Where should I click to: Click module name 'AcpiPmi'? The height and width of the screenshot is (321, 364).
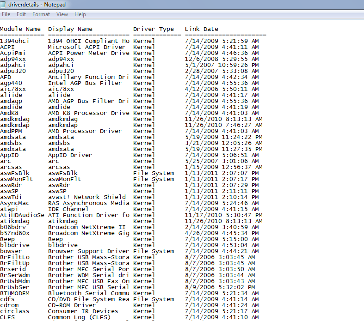tap(13, 53)
